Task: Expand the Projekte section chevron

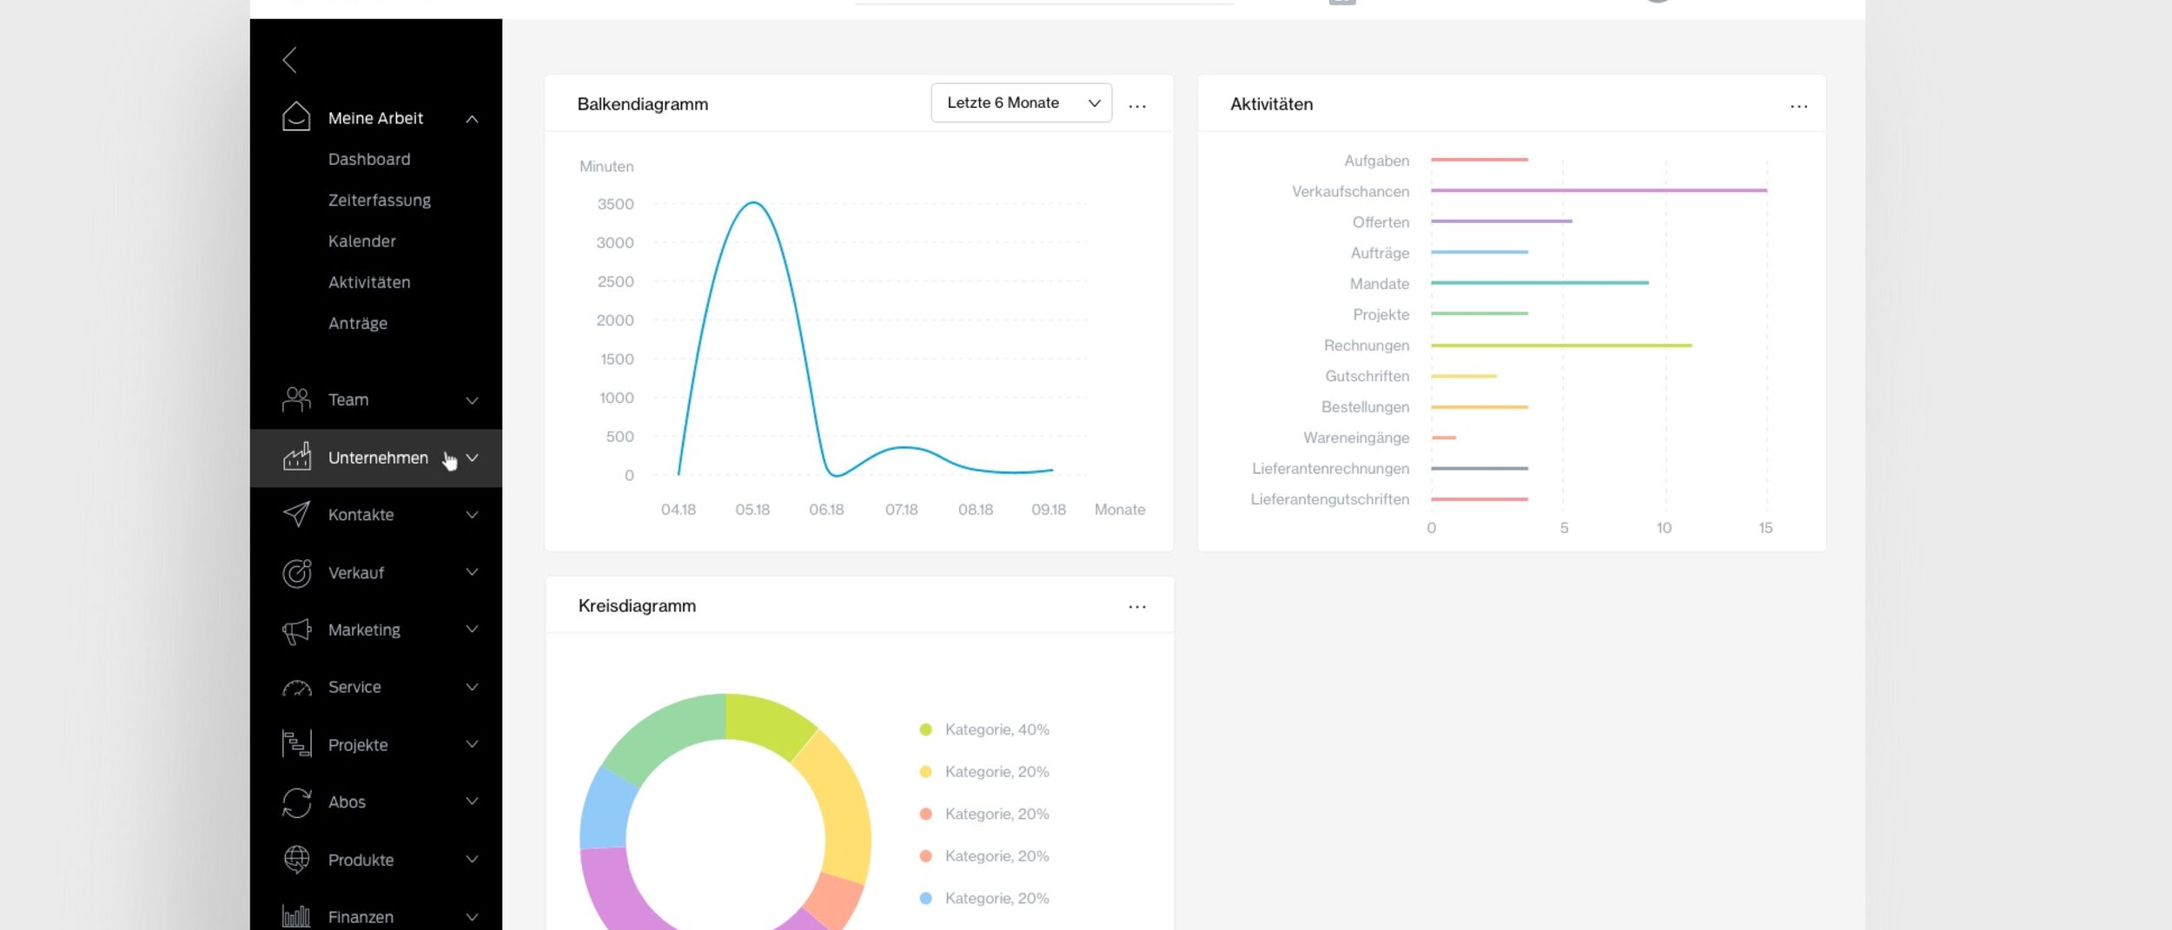Action: tap(472, 743)
